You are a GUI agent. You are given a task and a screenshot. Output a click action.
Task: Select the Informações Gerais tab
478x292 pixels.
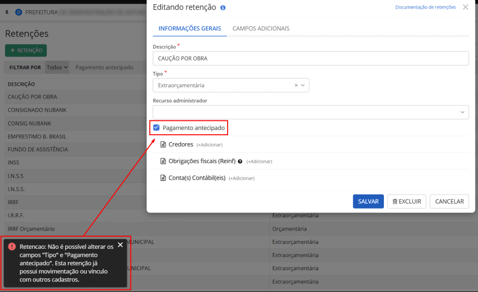point(189,28)
